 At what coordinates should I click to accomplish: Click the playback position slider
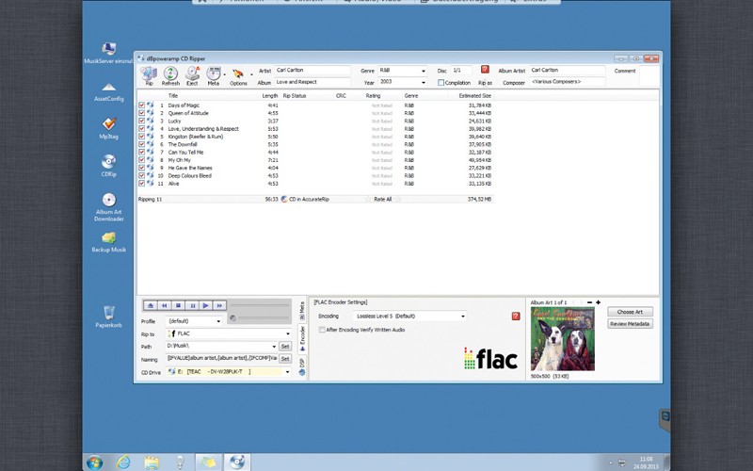point(264,306)
